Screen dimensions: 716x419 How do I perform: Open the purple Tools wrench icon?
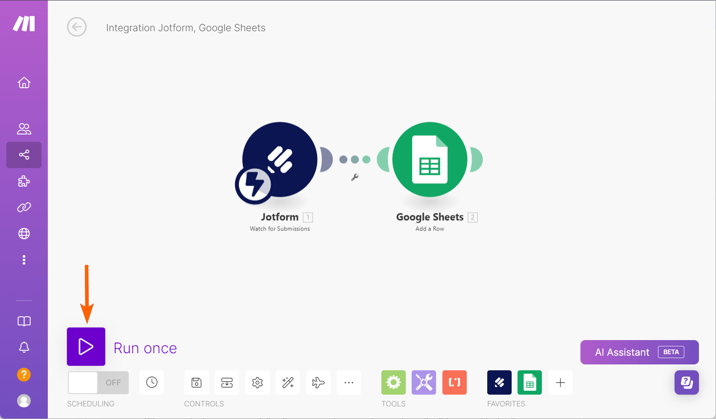[x=424, y=382]
